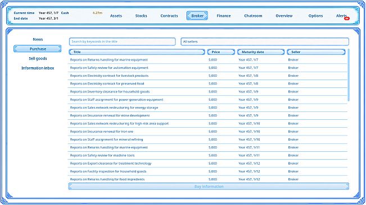Select Returns handling for food ingredients report
366x205 pixels.
pyautogui.click(x=207, y=179)
